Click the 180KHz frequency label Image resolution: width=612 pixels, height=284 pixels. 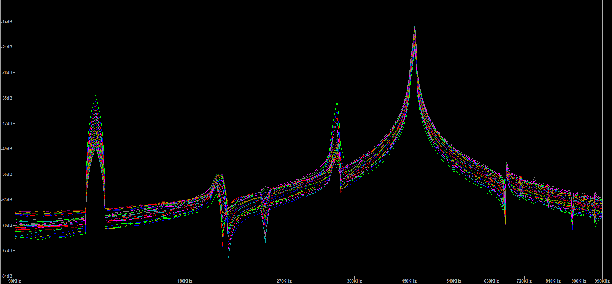tap(185, 281)
